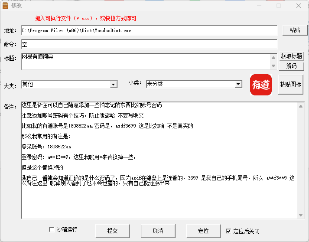Toggle the 沙箱运行 checkbox
Image resolution: width=309 pixels, height=242 pixels.
pyautogui.click(x=52, y=229)
